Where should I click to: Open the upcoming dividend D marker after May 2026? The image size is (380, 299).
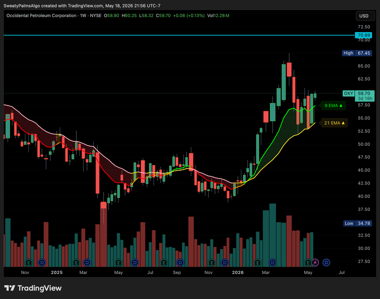click(x=326, y=262)
